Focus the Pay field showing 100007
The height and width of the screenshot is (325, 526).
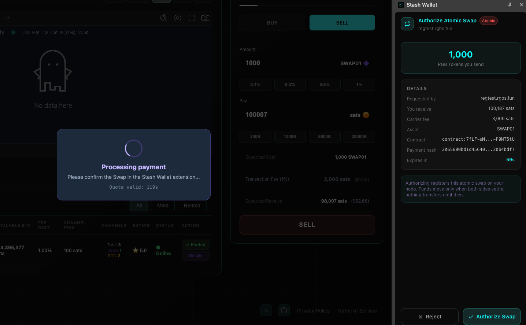point(307,115)
